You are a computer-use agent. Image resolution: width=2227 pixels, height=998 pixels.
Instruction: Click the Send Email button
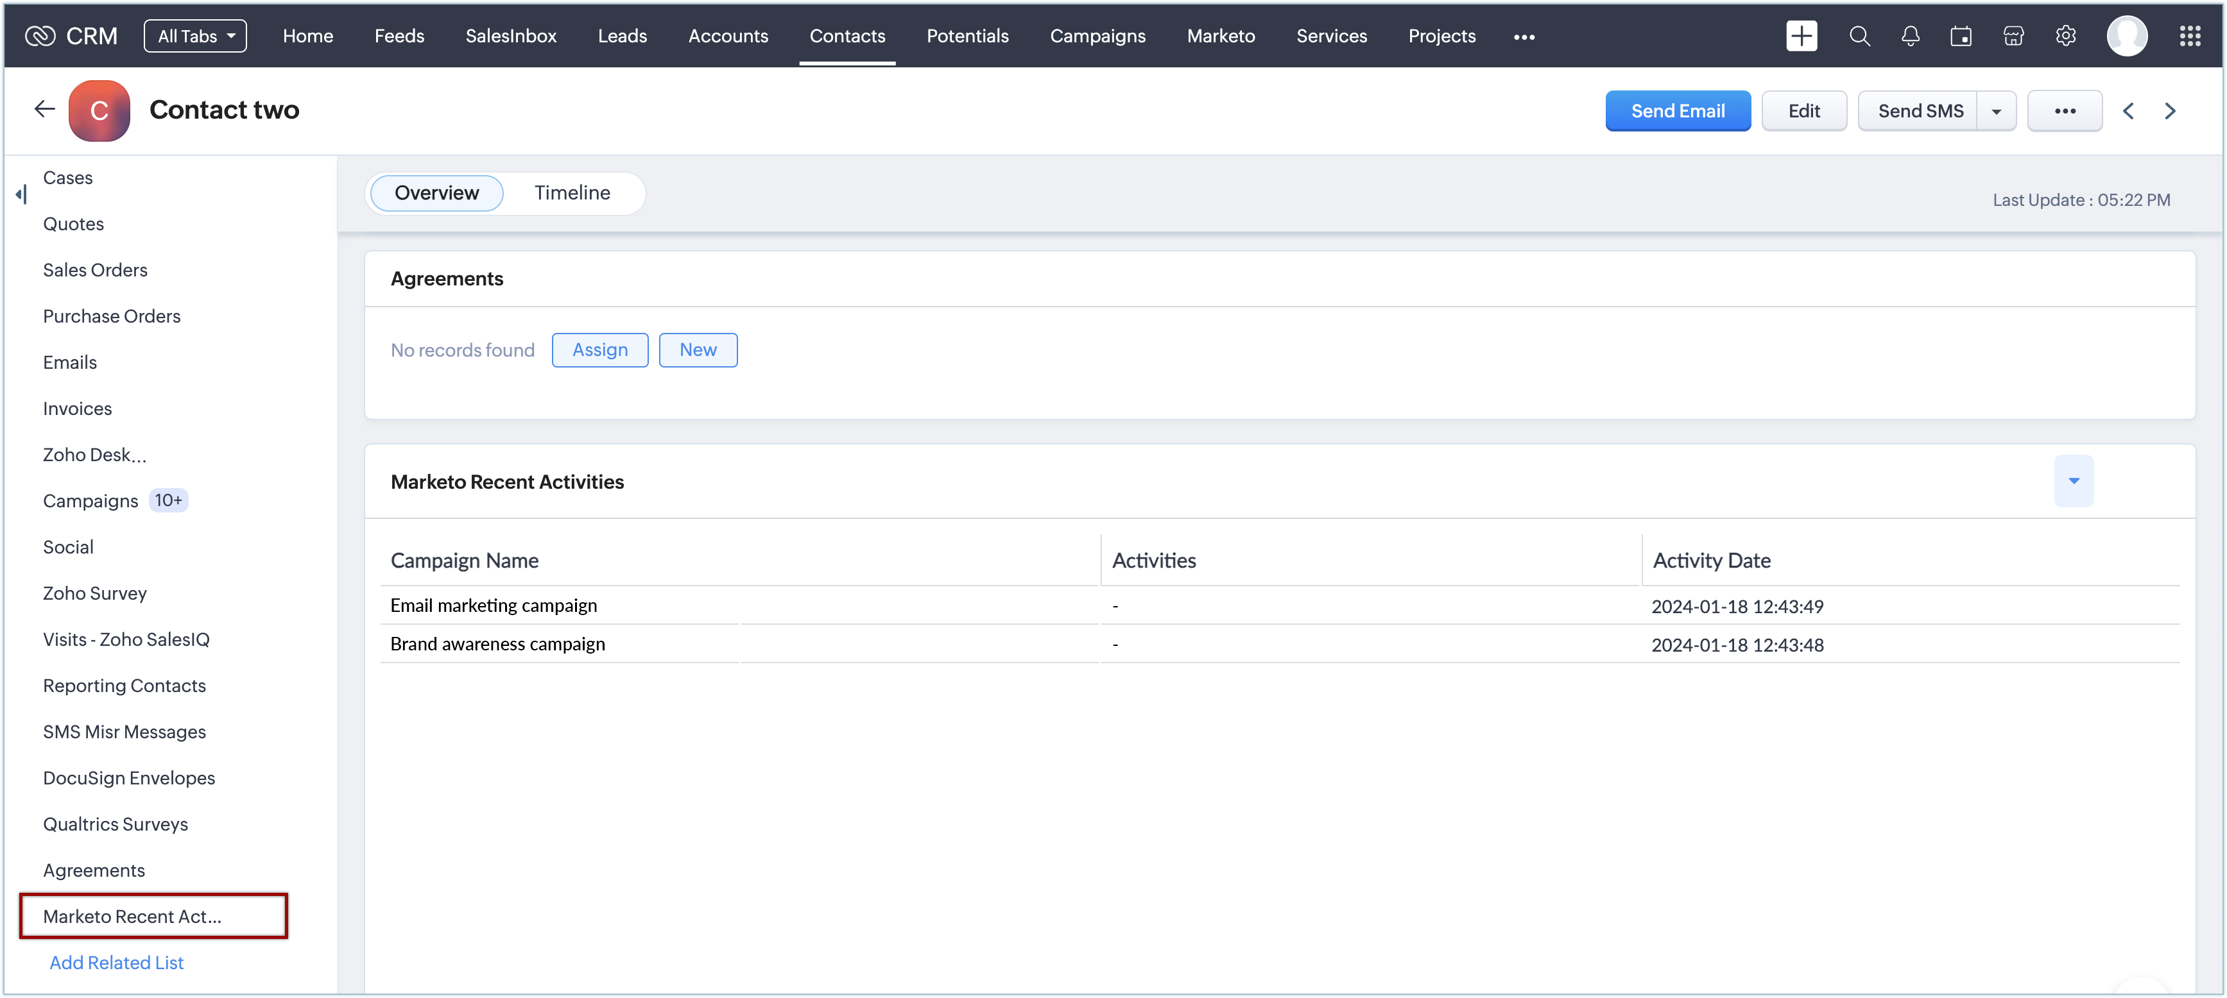pyautogui.click(x=1677, y=112)
